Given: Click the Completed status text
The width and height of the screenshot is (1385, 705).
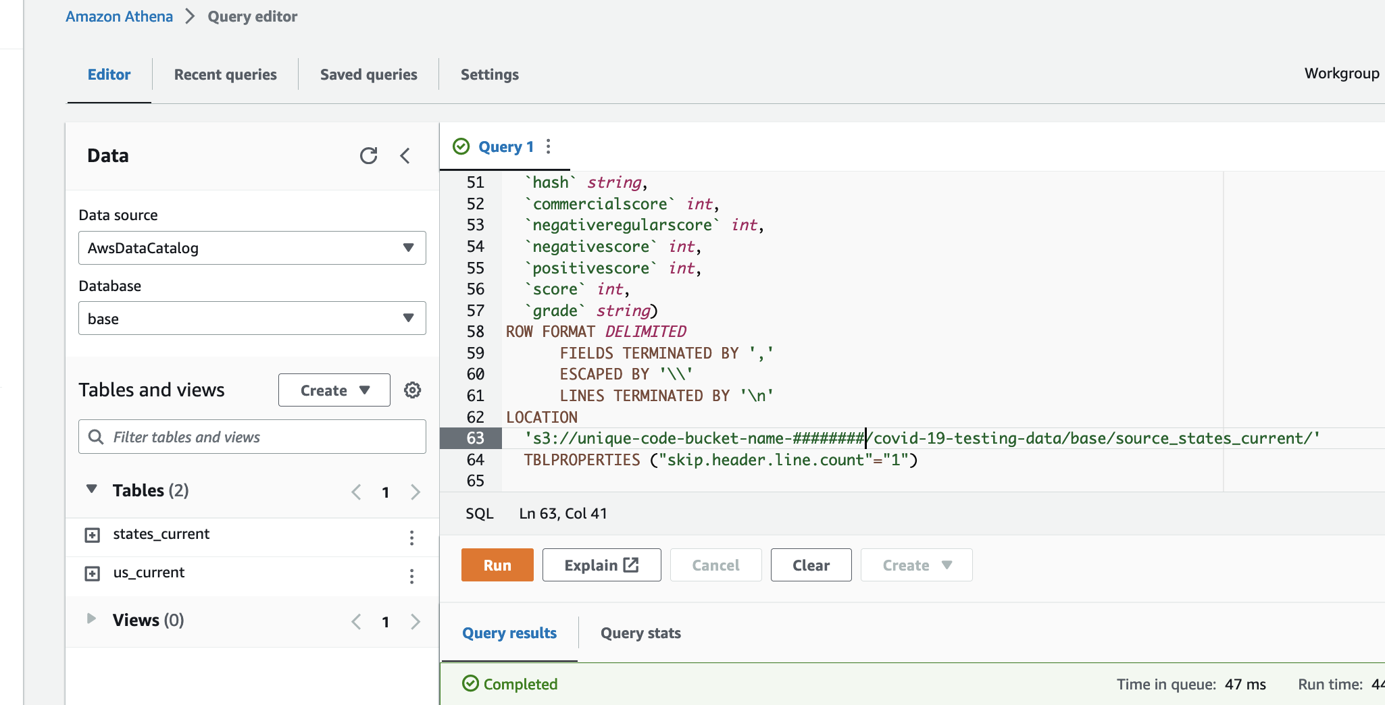Looking at the screenshot, I should tap(520, 684).
